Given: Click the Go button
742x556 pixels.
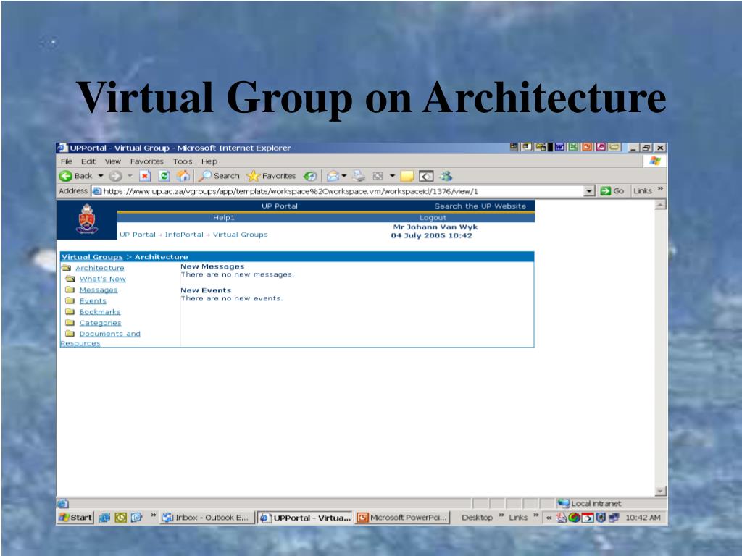Looking at the screenshot, I should [x=612, y=191].
